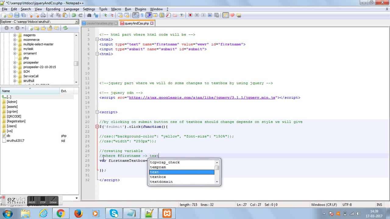
Task: Open the Encoding menu
Action: tap(53, 9)
